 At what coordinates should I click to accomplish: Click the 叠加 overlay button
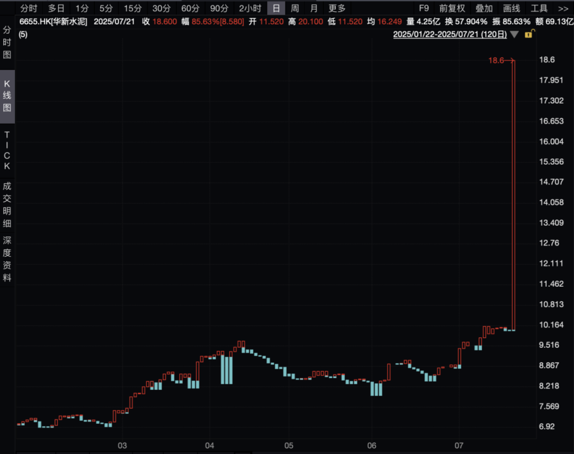click(x=484, y=8)
